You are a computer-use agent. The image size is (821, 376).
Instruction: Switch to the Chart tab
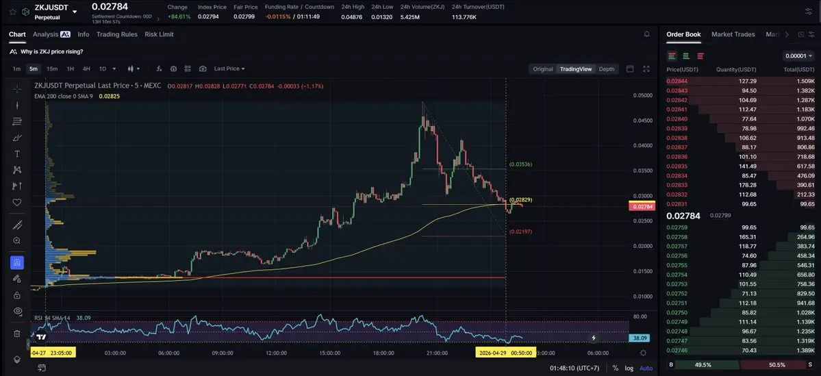(17, 34)
